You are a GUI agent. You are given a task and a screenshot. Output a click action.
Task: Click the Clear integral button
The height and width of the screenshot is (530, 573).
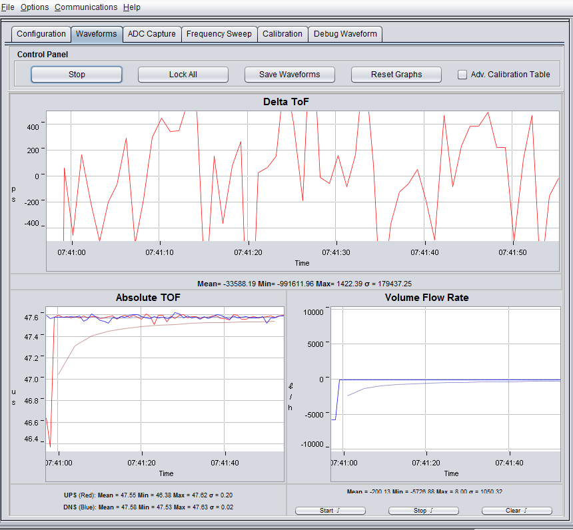[517, 511]
